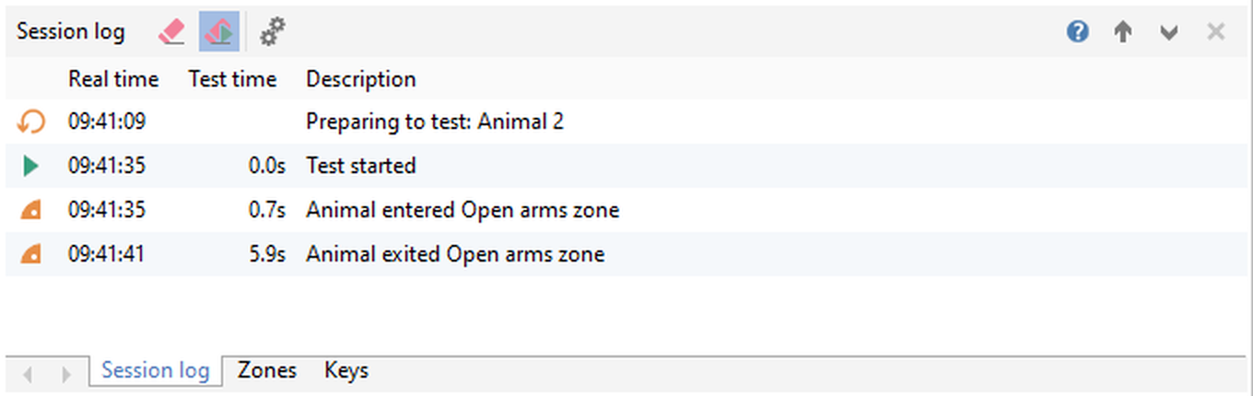Click the up arrow pin icon
This screenshot has width=1253, height=396.
pos(1122,32)
